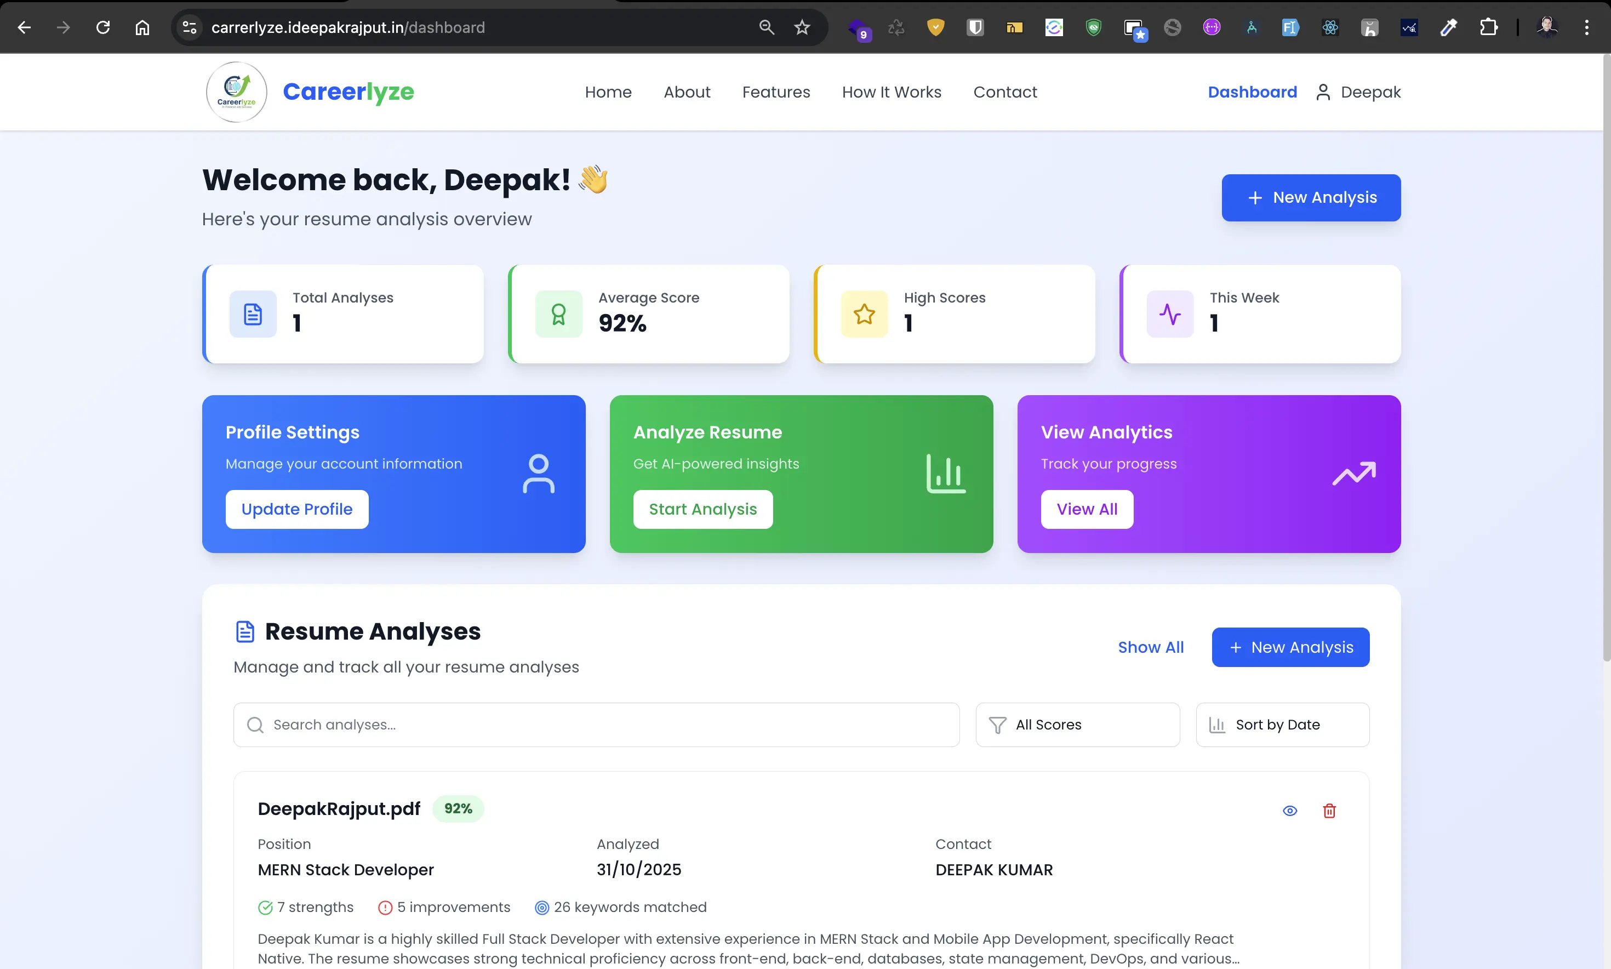Open How It Works nav link
The width and height of the screenshot is (1611, 969).
click(x=892, y=92)
